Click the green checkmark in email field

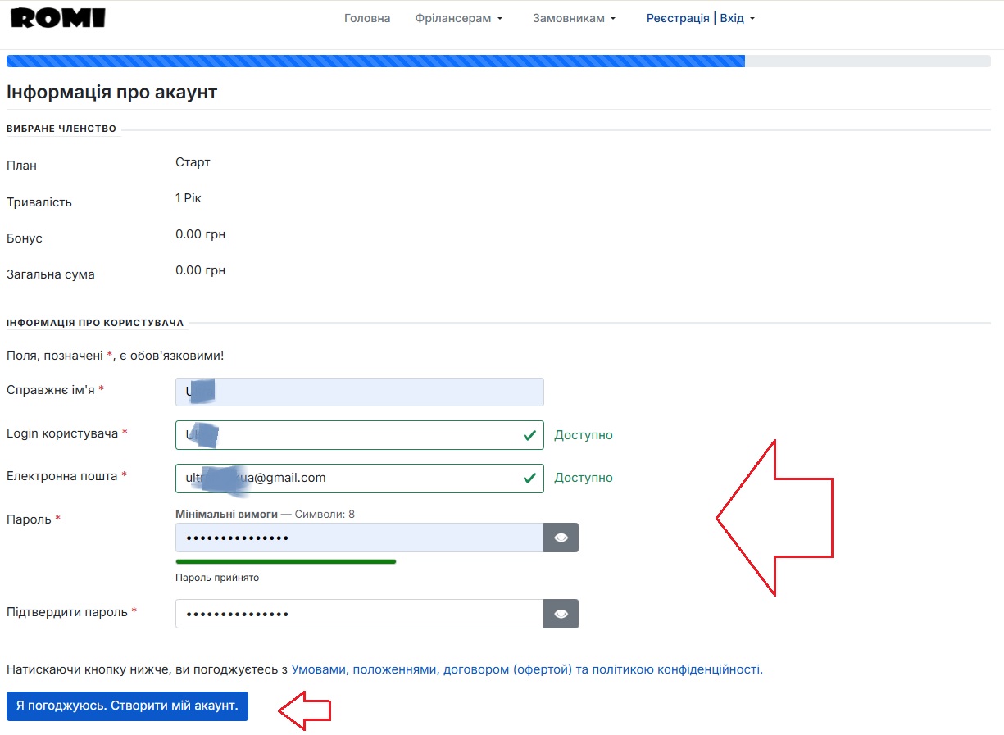(529, 478)
